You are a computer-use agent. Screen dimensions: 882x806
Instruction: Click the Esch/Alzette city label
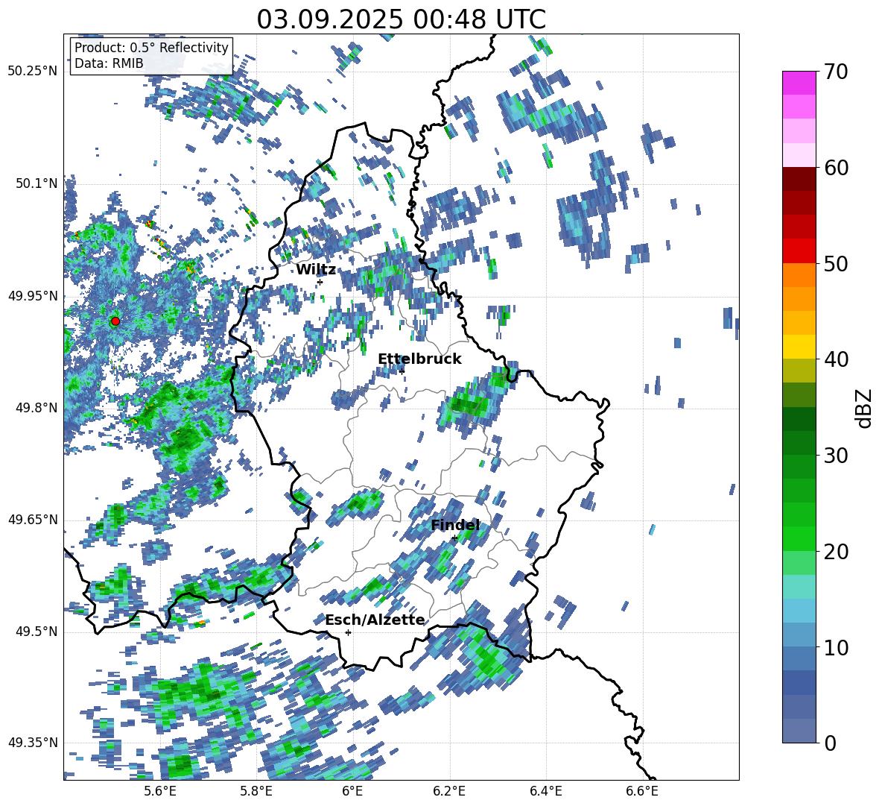tap(375, 620)
